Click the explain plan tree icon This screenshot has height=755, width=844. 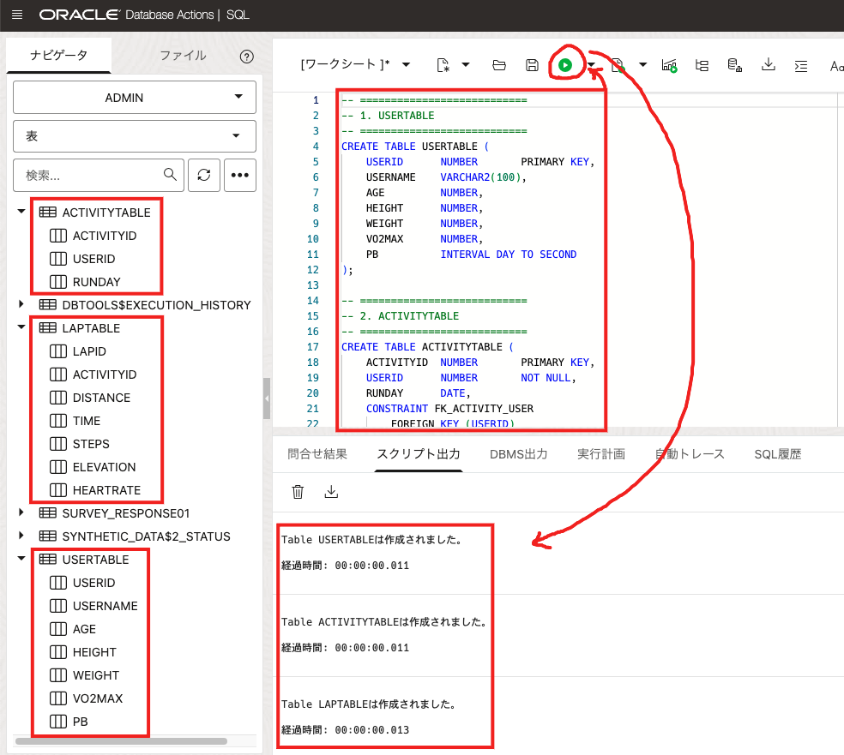[x=702, y=65]
